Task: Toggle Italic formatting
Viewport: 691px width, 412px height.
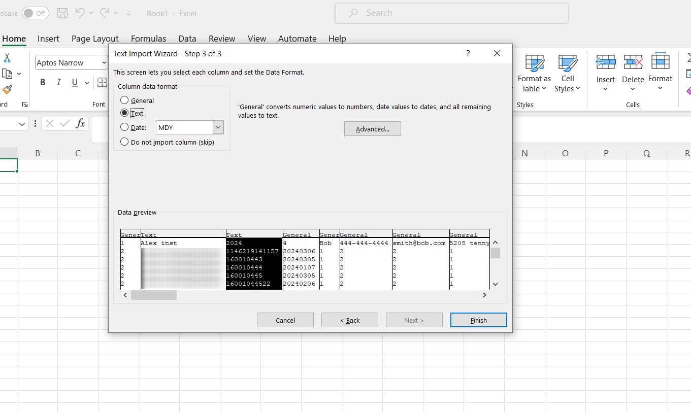Action: click(x=58, y=82)
